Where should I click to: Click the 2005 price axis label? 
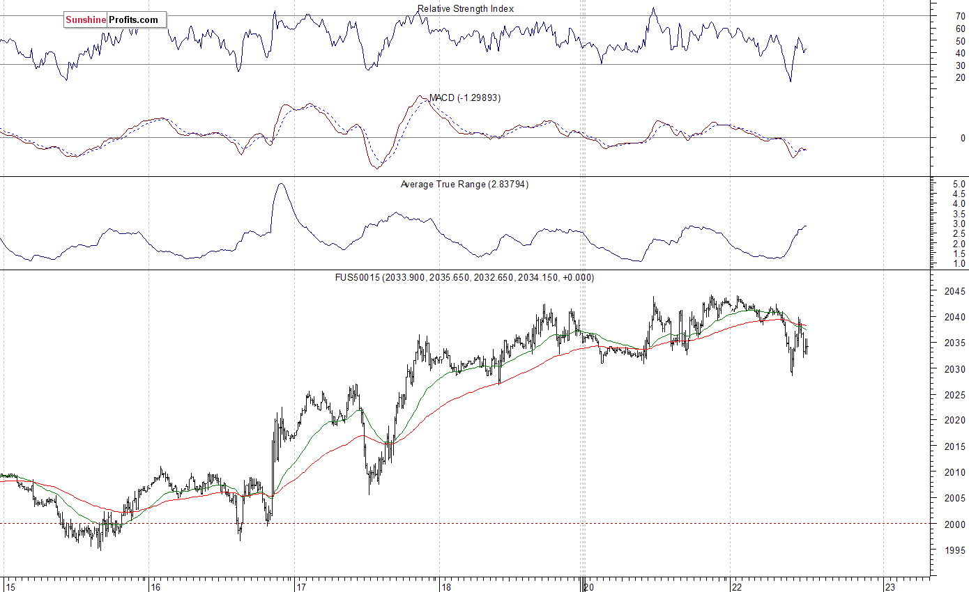click(956, 498)
